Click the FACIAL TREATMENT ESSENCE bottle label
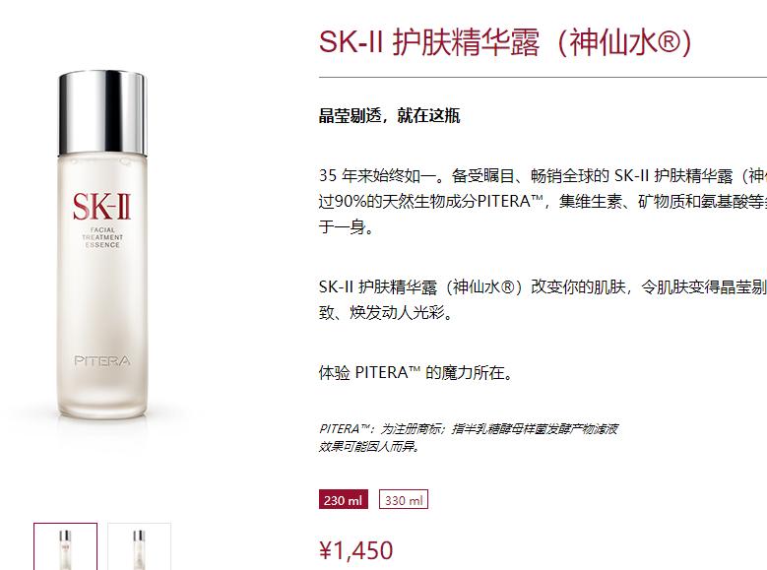767x570 pixels. [102, 237]
